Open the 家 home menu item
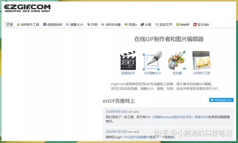Image resolution: width=238 pixels, height=143 pixels. pos(10,24)
